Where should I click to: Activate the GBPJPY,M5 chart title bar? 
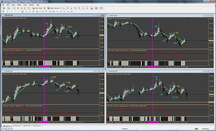click(x=160, y=16)
